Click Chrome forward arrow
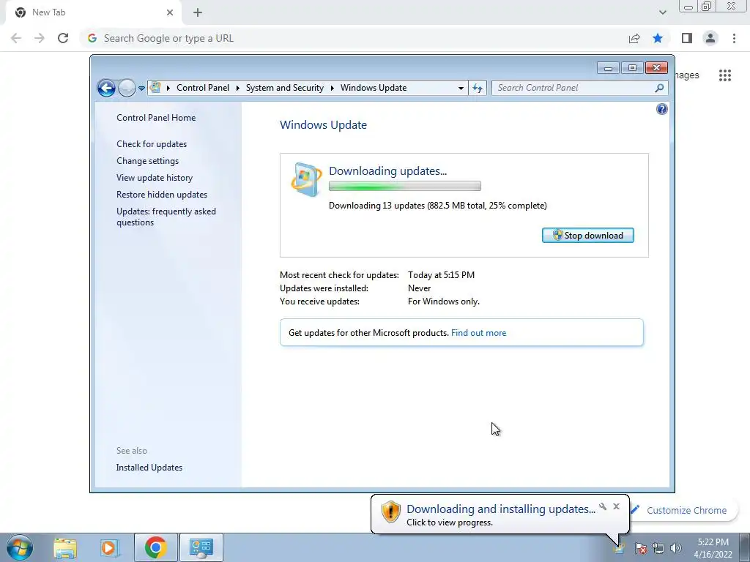The width and height of the screenshot is (750, 562). [40, 38]
